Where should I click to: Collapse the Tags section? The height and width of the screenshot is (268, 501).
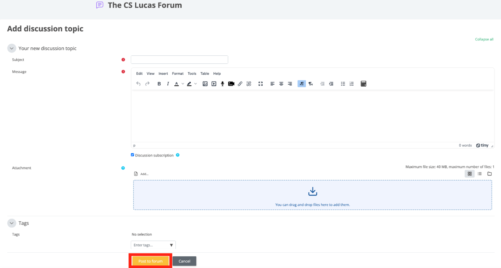click(12, 223)
